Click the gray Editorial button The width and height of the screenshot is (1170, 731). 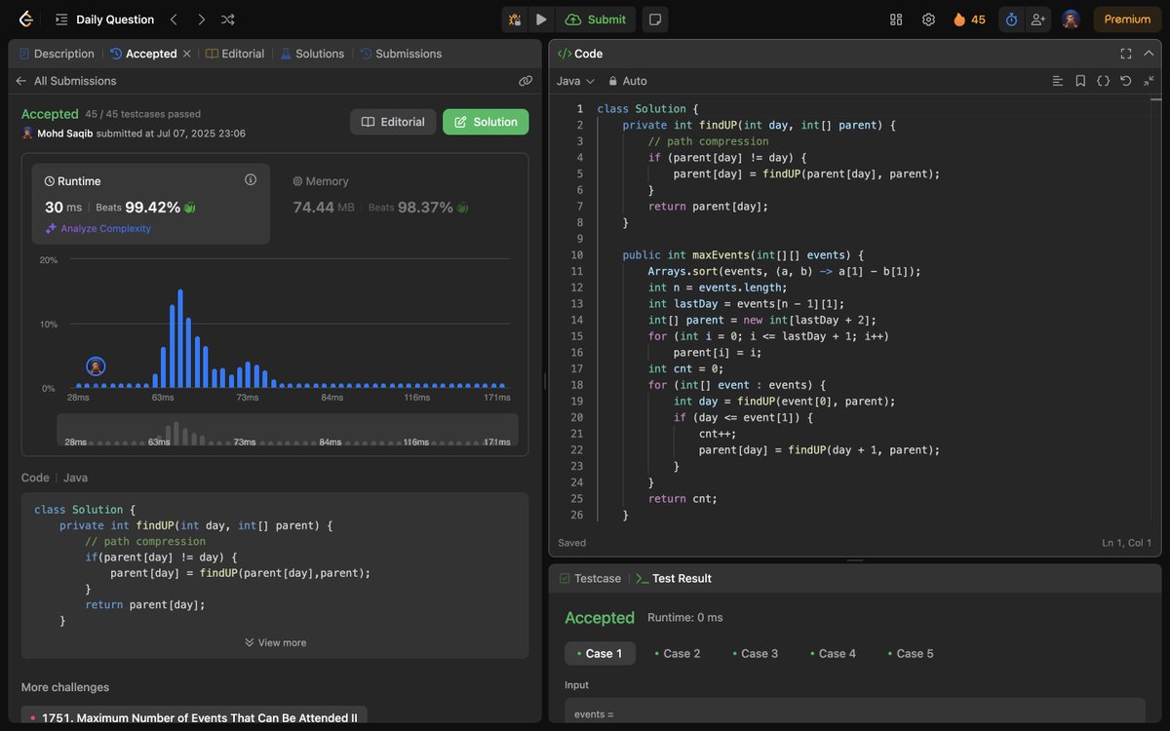393,122
